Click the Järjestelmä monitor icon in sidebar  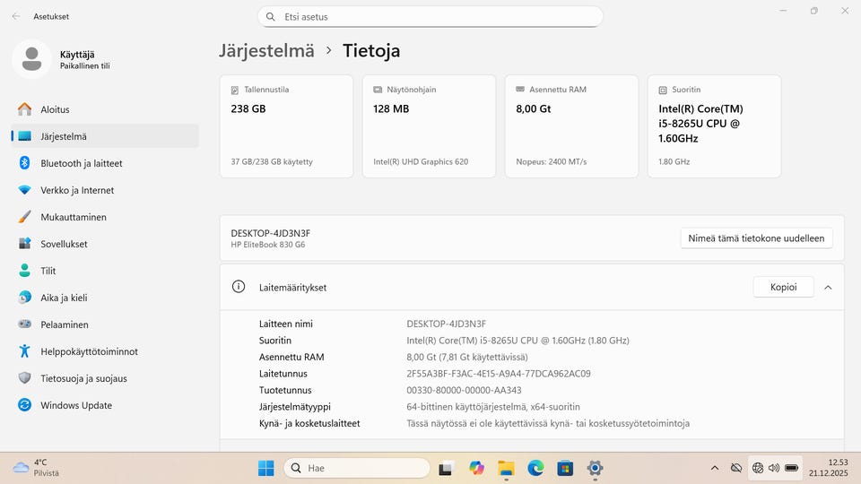pyautogui.click(x=24, y=136)
